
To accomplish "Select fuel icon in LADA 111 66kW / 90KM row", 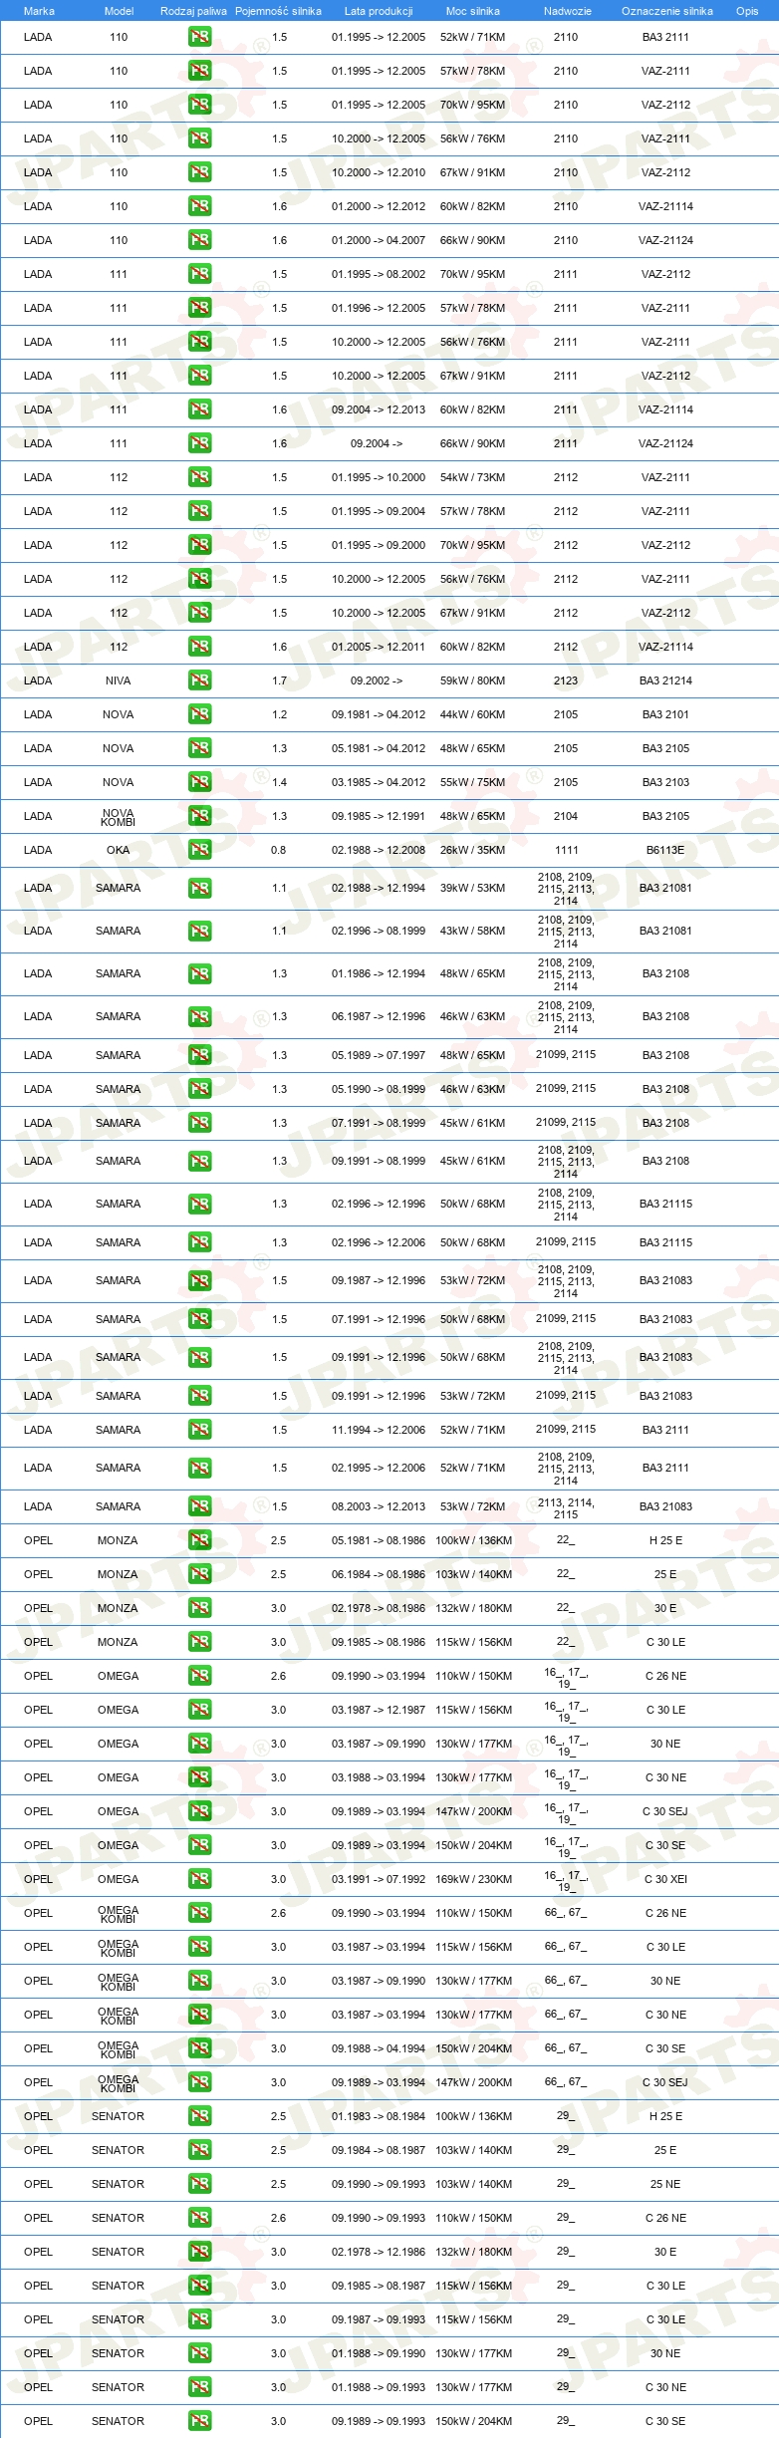I will [x=199, y=443].
